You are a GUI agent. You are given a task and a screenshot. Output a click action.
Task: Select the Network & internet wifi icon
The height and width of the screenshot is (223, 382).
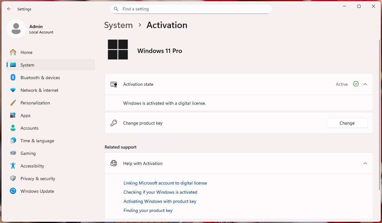13,90
